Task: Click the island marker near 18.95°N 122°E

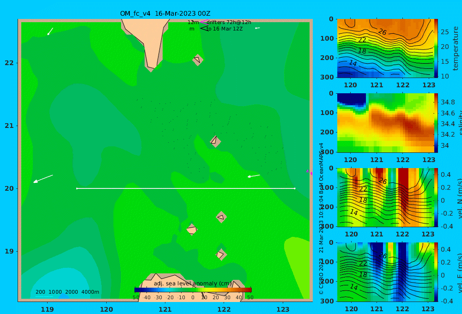Action: 221,254
